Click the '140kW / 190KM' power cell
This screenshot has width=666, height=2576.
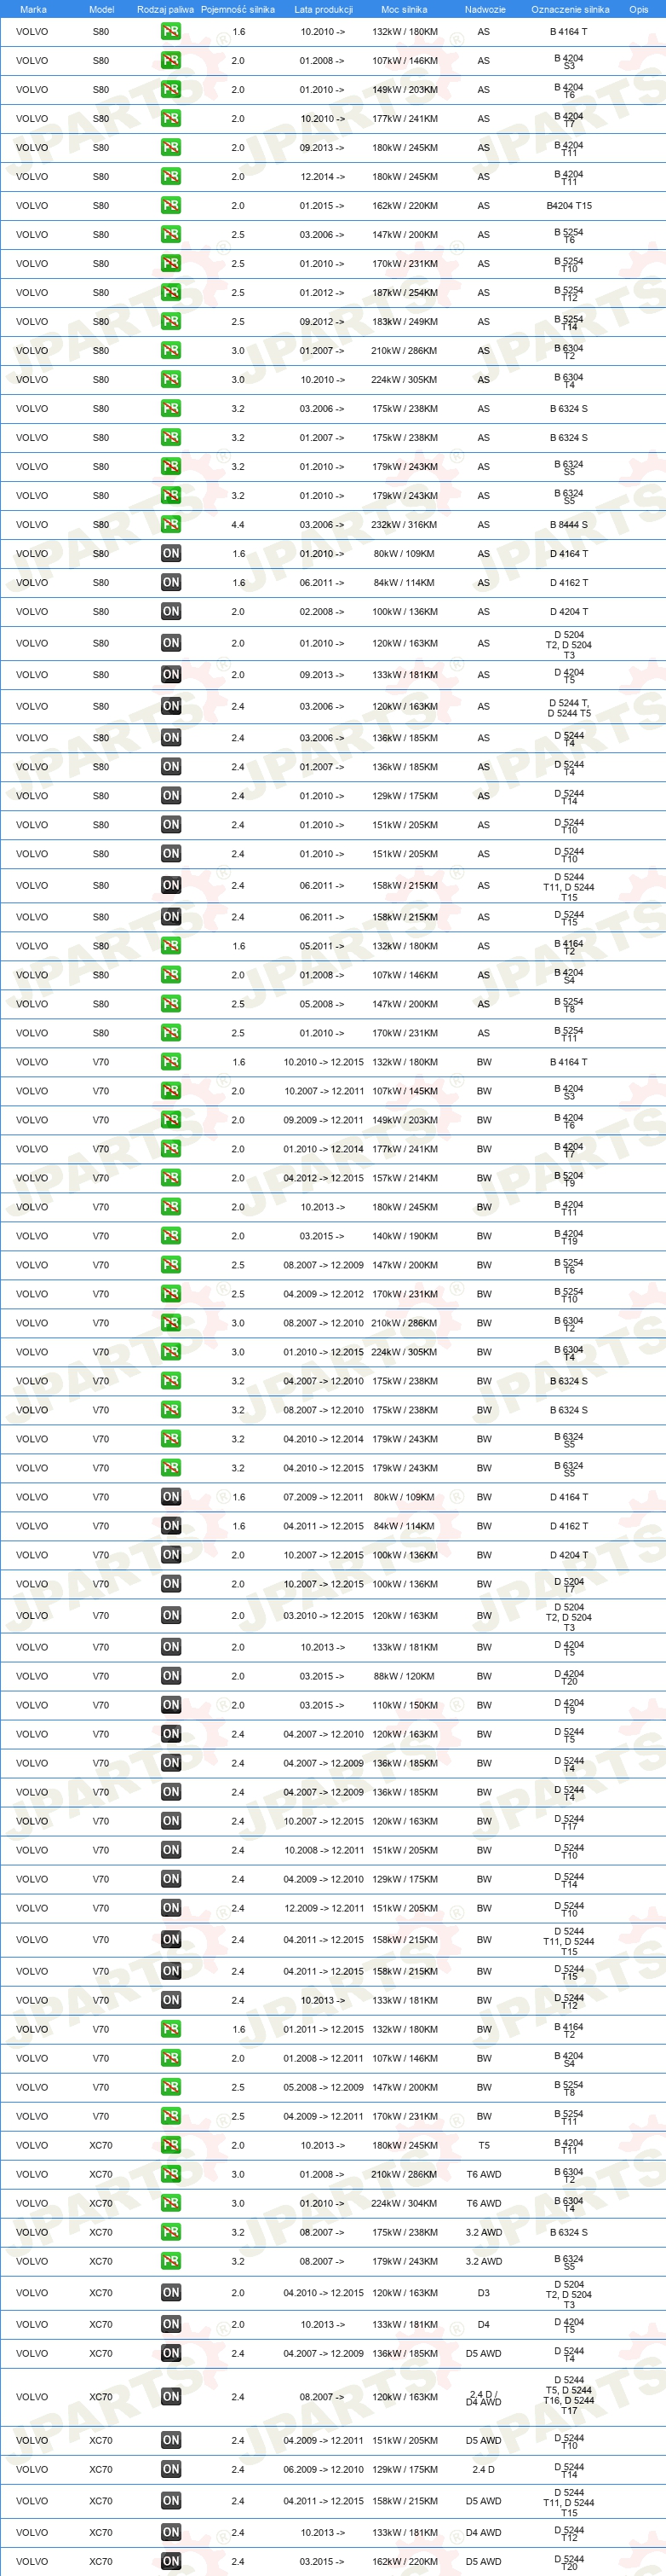click(x=405, y=1235)
